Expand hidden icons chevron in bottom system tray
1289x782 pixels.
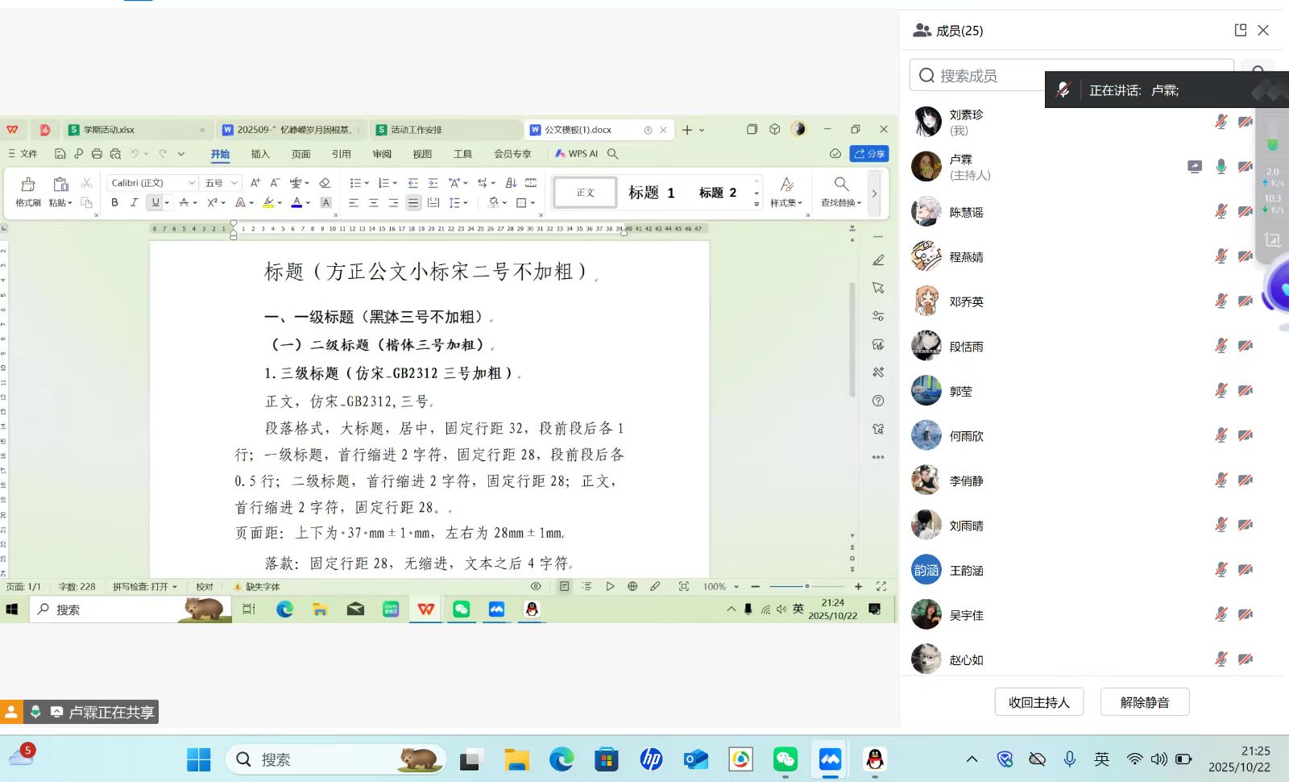[x=972, y=759]
